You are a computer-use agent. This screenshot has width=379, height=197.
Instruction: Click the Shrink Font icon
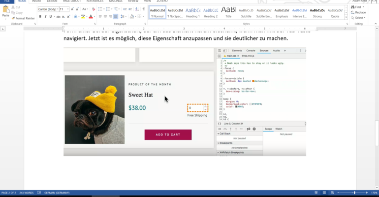77,9
